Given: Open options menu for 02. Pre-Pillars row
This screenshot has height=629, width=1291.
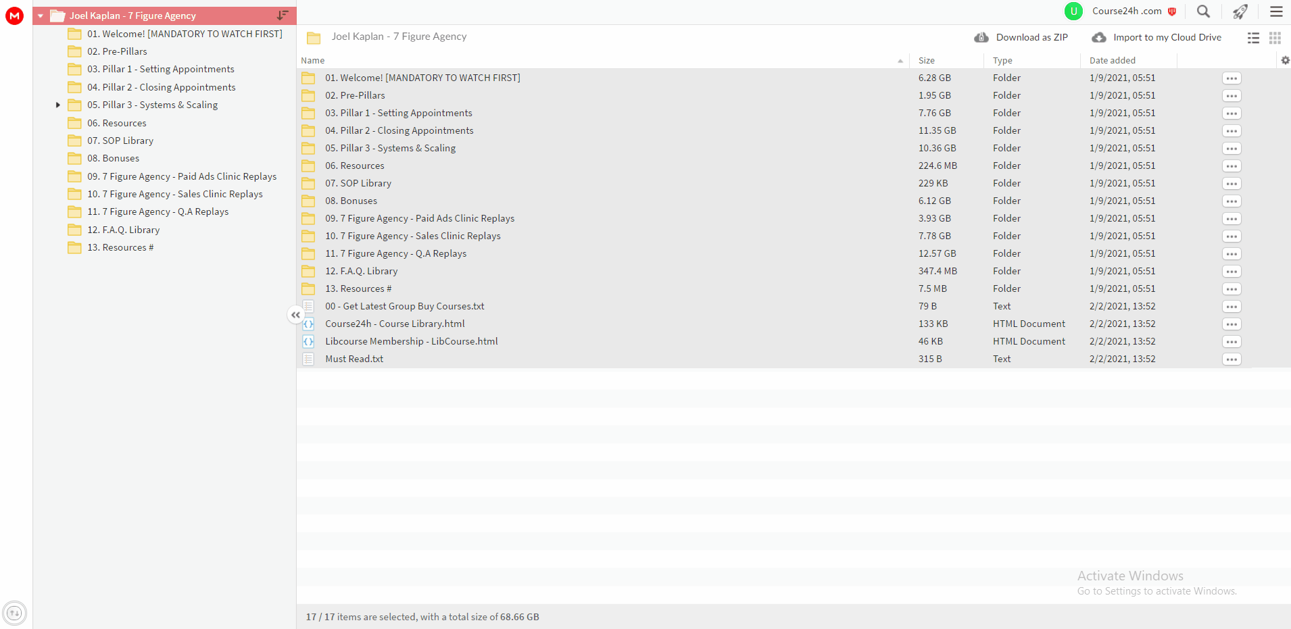Looking at the screenshot, I should pos(1232,96).
